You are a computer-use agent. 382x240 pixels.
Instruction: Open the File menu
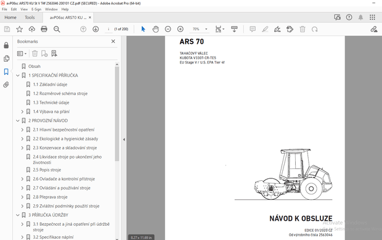coord(5,9)
